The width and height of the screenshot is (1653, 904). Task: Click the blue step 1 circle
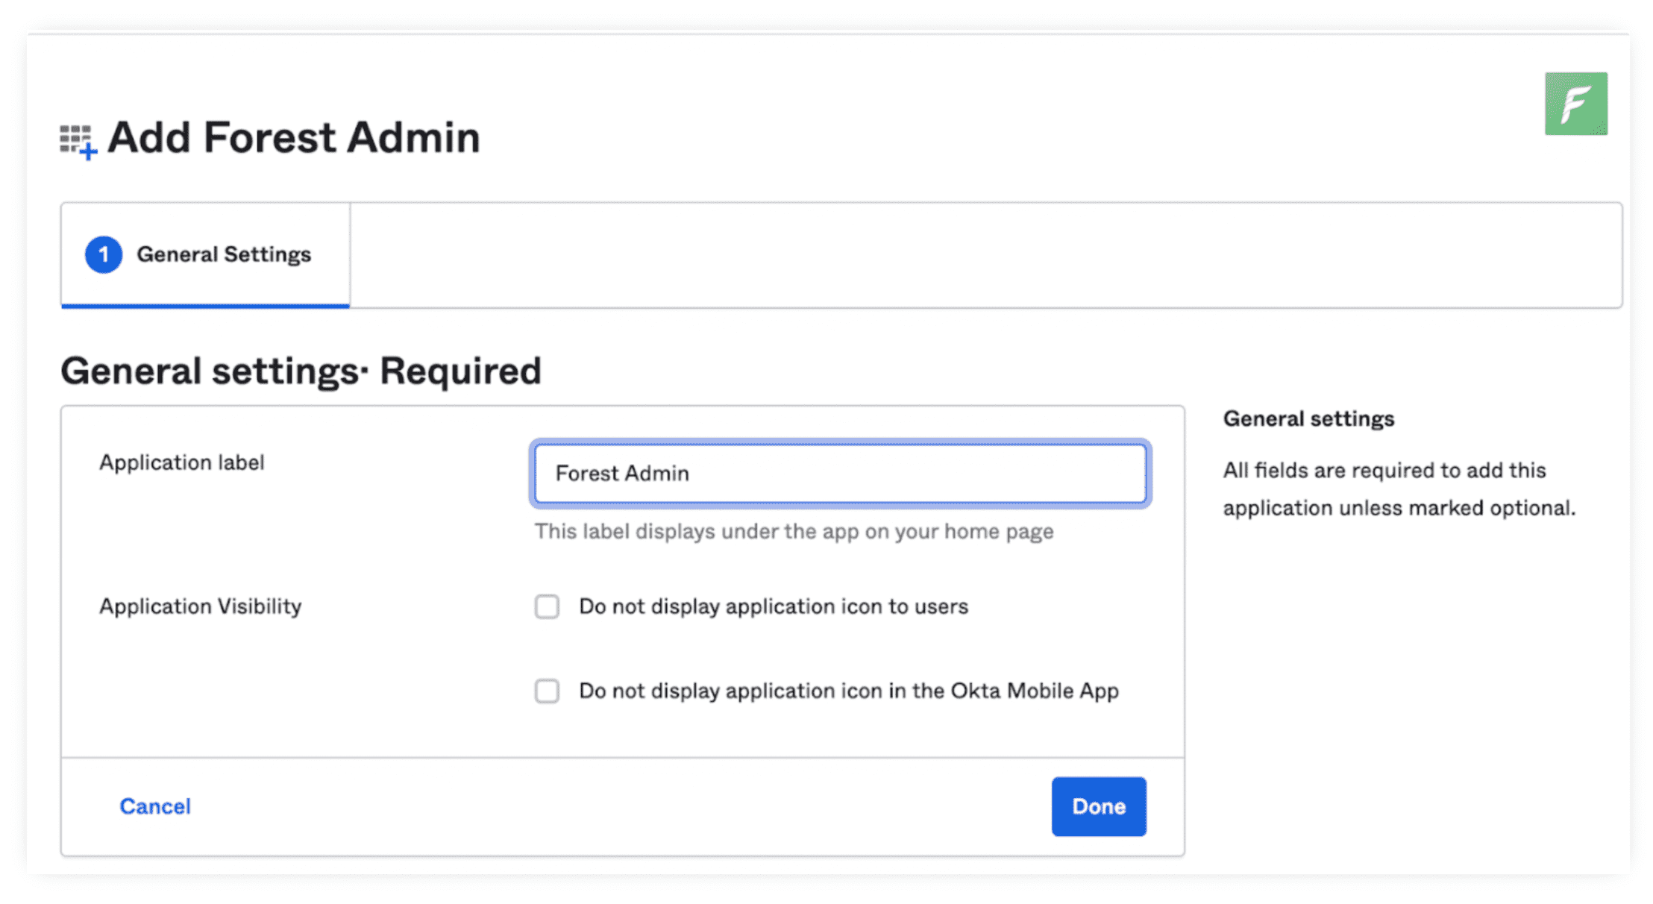click(x=104, y=255)
